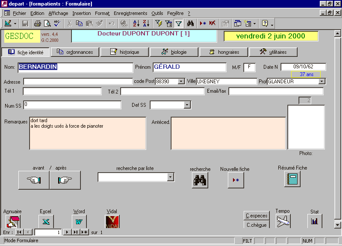
Task: Open the code Post dropdown
Action: point(181,81)
